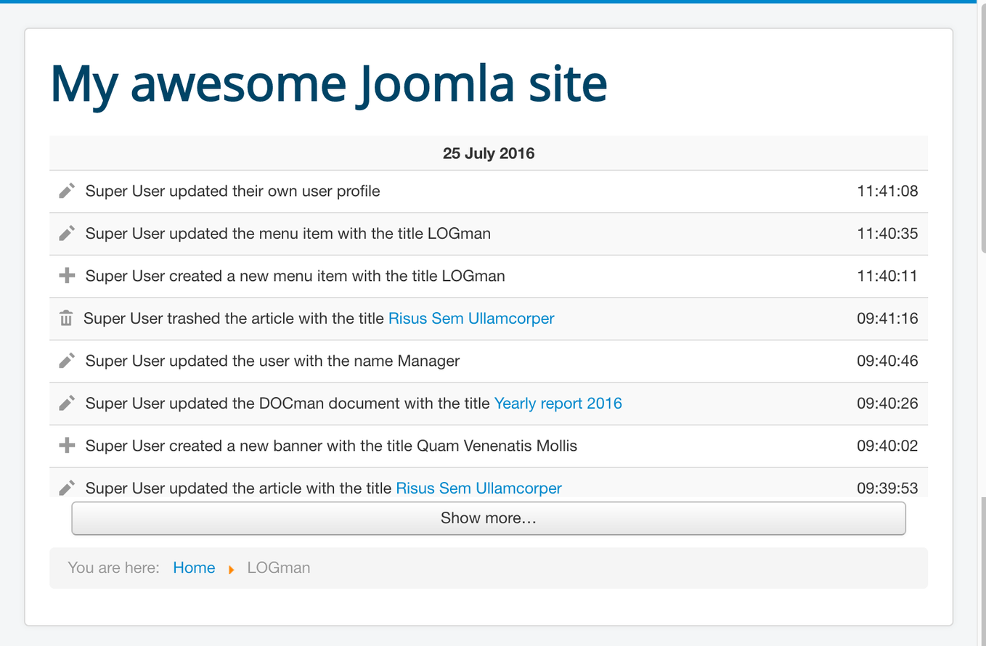Click pencil icon beside 'updated the menu item' row
The image size is (986, 646).
coord(67,234)
